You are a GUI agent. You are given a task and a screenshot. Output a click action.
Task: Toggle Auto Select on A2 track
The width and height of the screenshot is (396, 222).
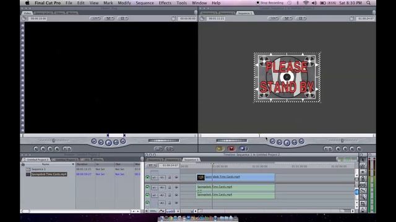pos(176,195)
